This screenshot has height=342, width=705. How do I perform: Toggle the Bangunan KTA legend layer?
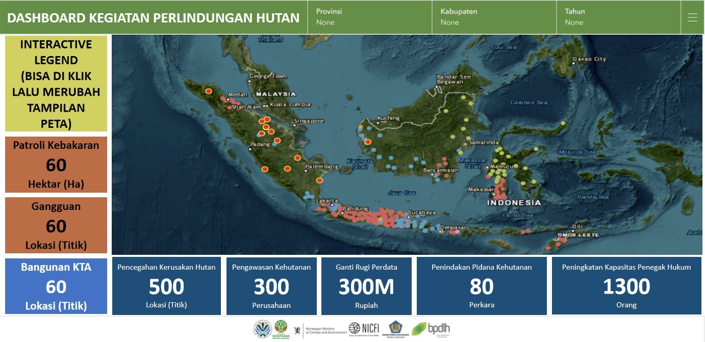[56, 286]
